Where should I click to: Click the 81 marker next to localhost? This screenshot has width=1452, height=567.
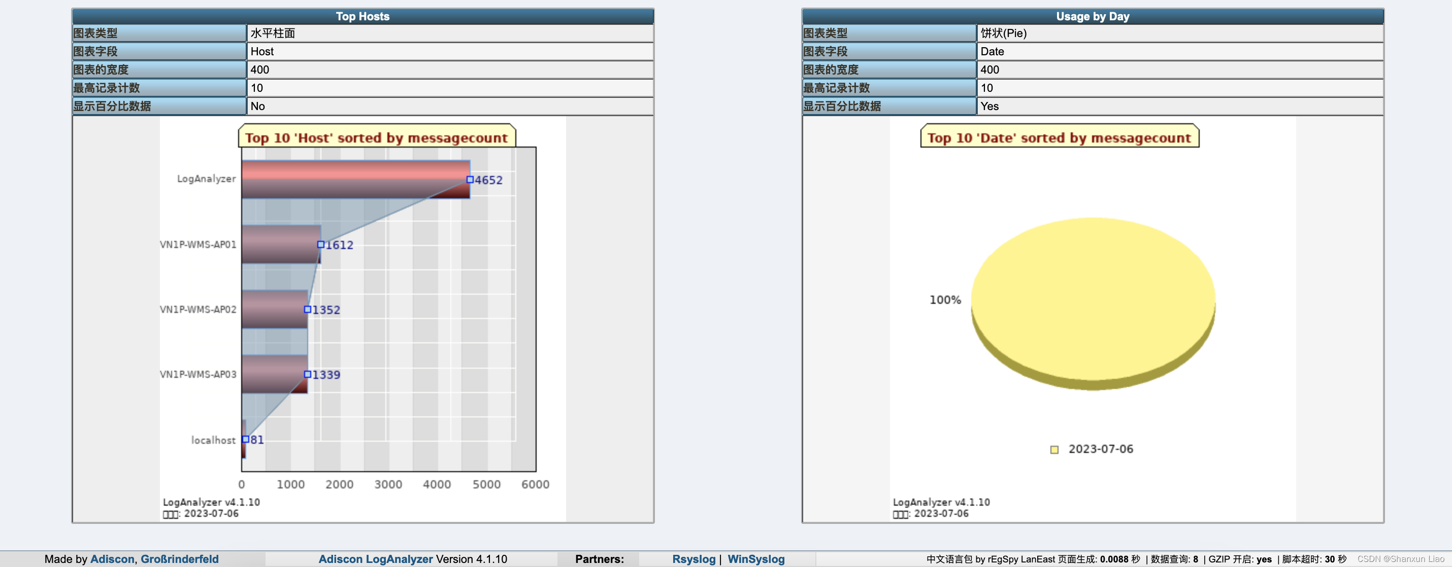[x=245, y=439]
